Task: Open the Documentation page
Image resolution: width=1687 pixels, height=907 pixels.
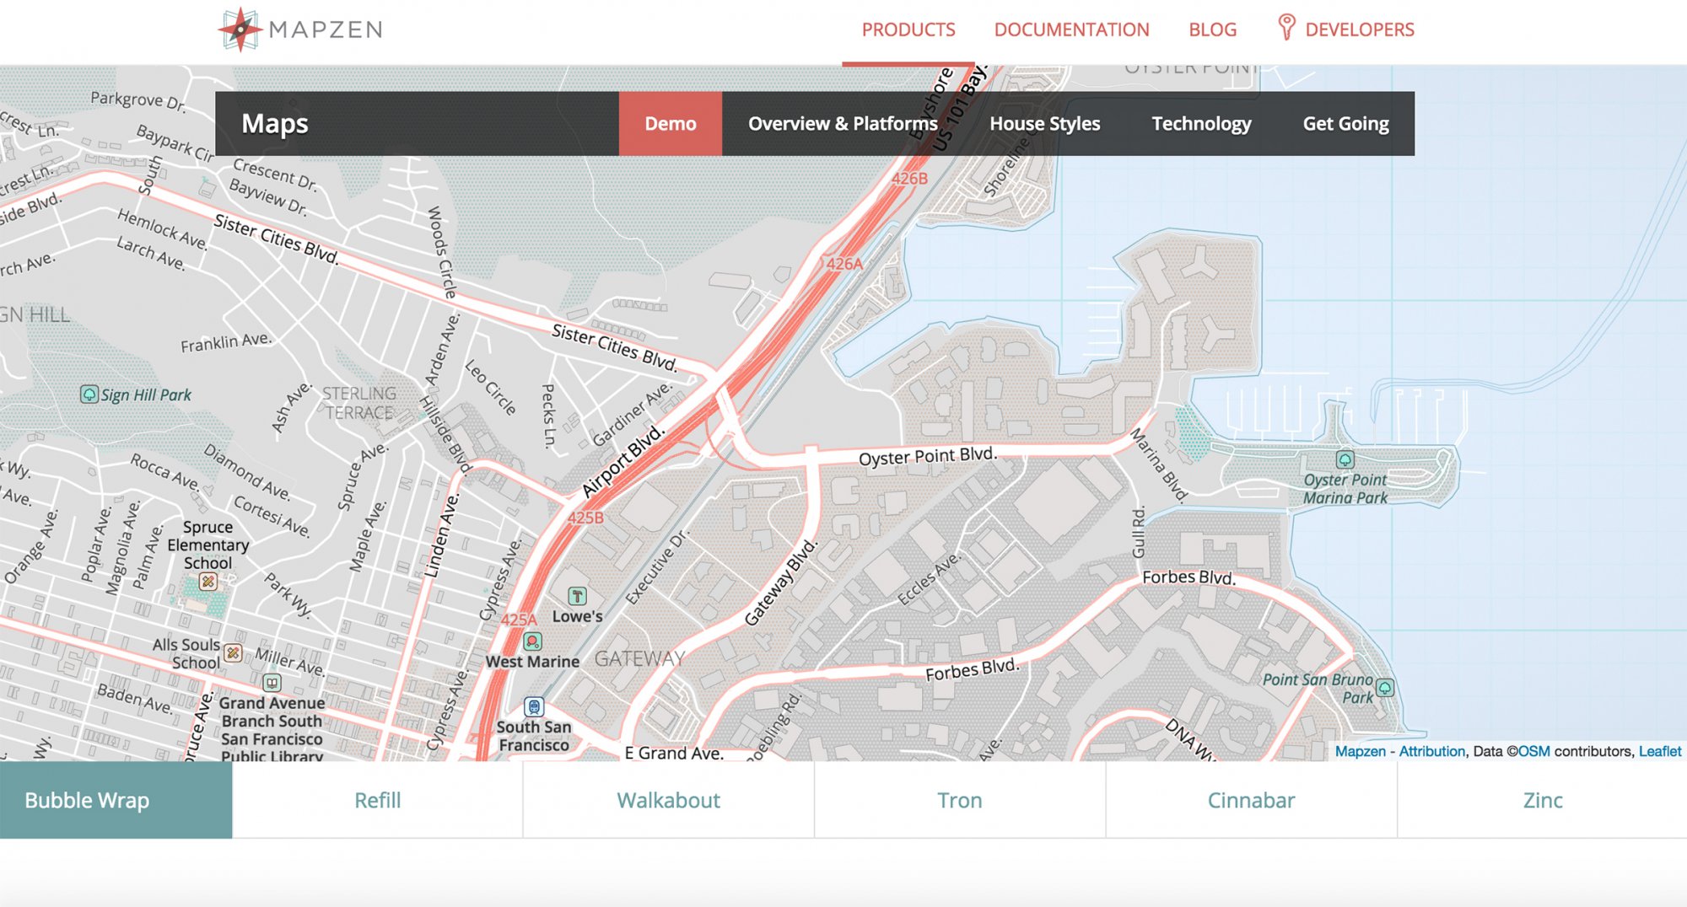Action: tap(1071, 30)
